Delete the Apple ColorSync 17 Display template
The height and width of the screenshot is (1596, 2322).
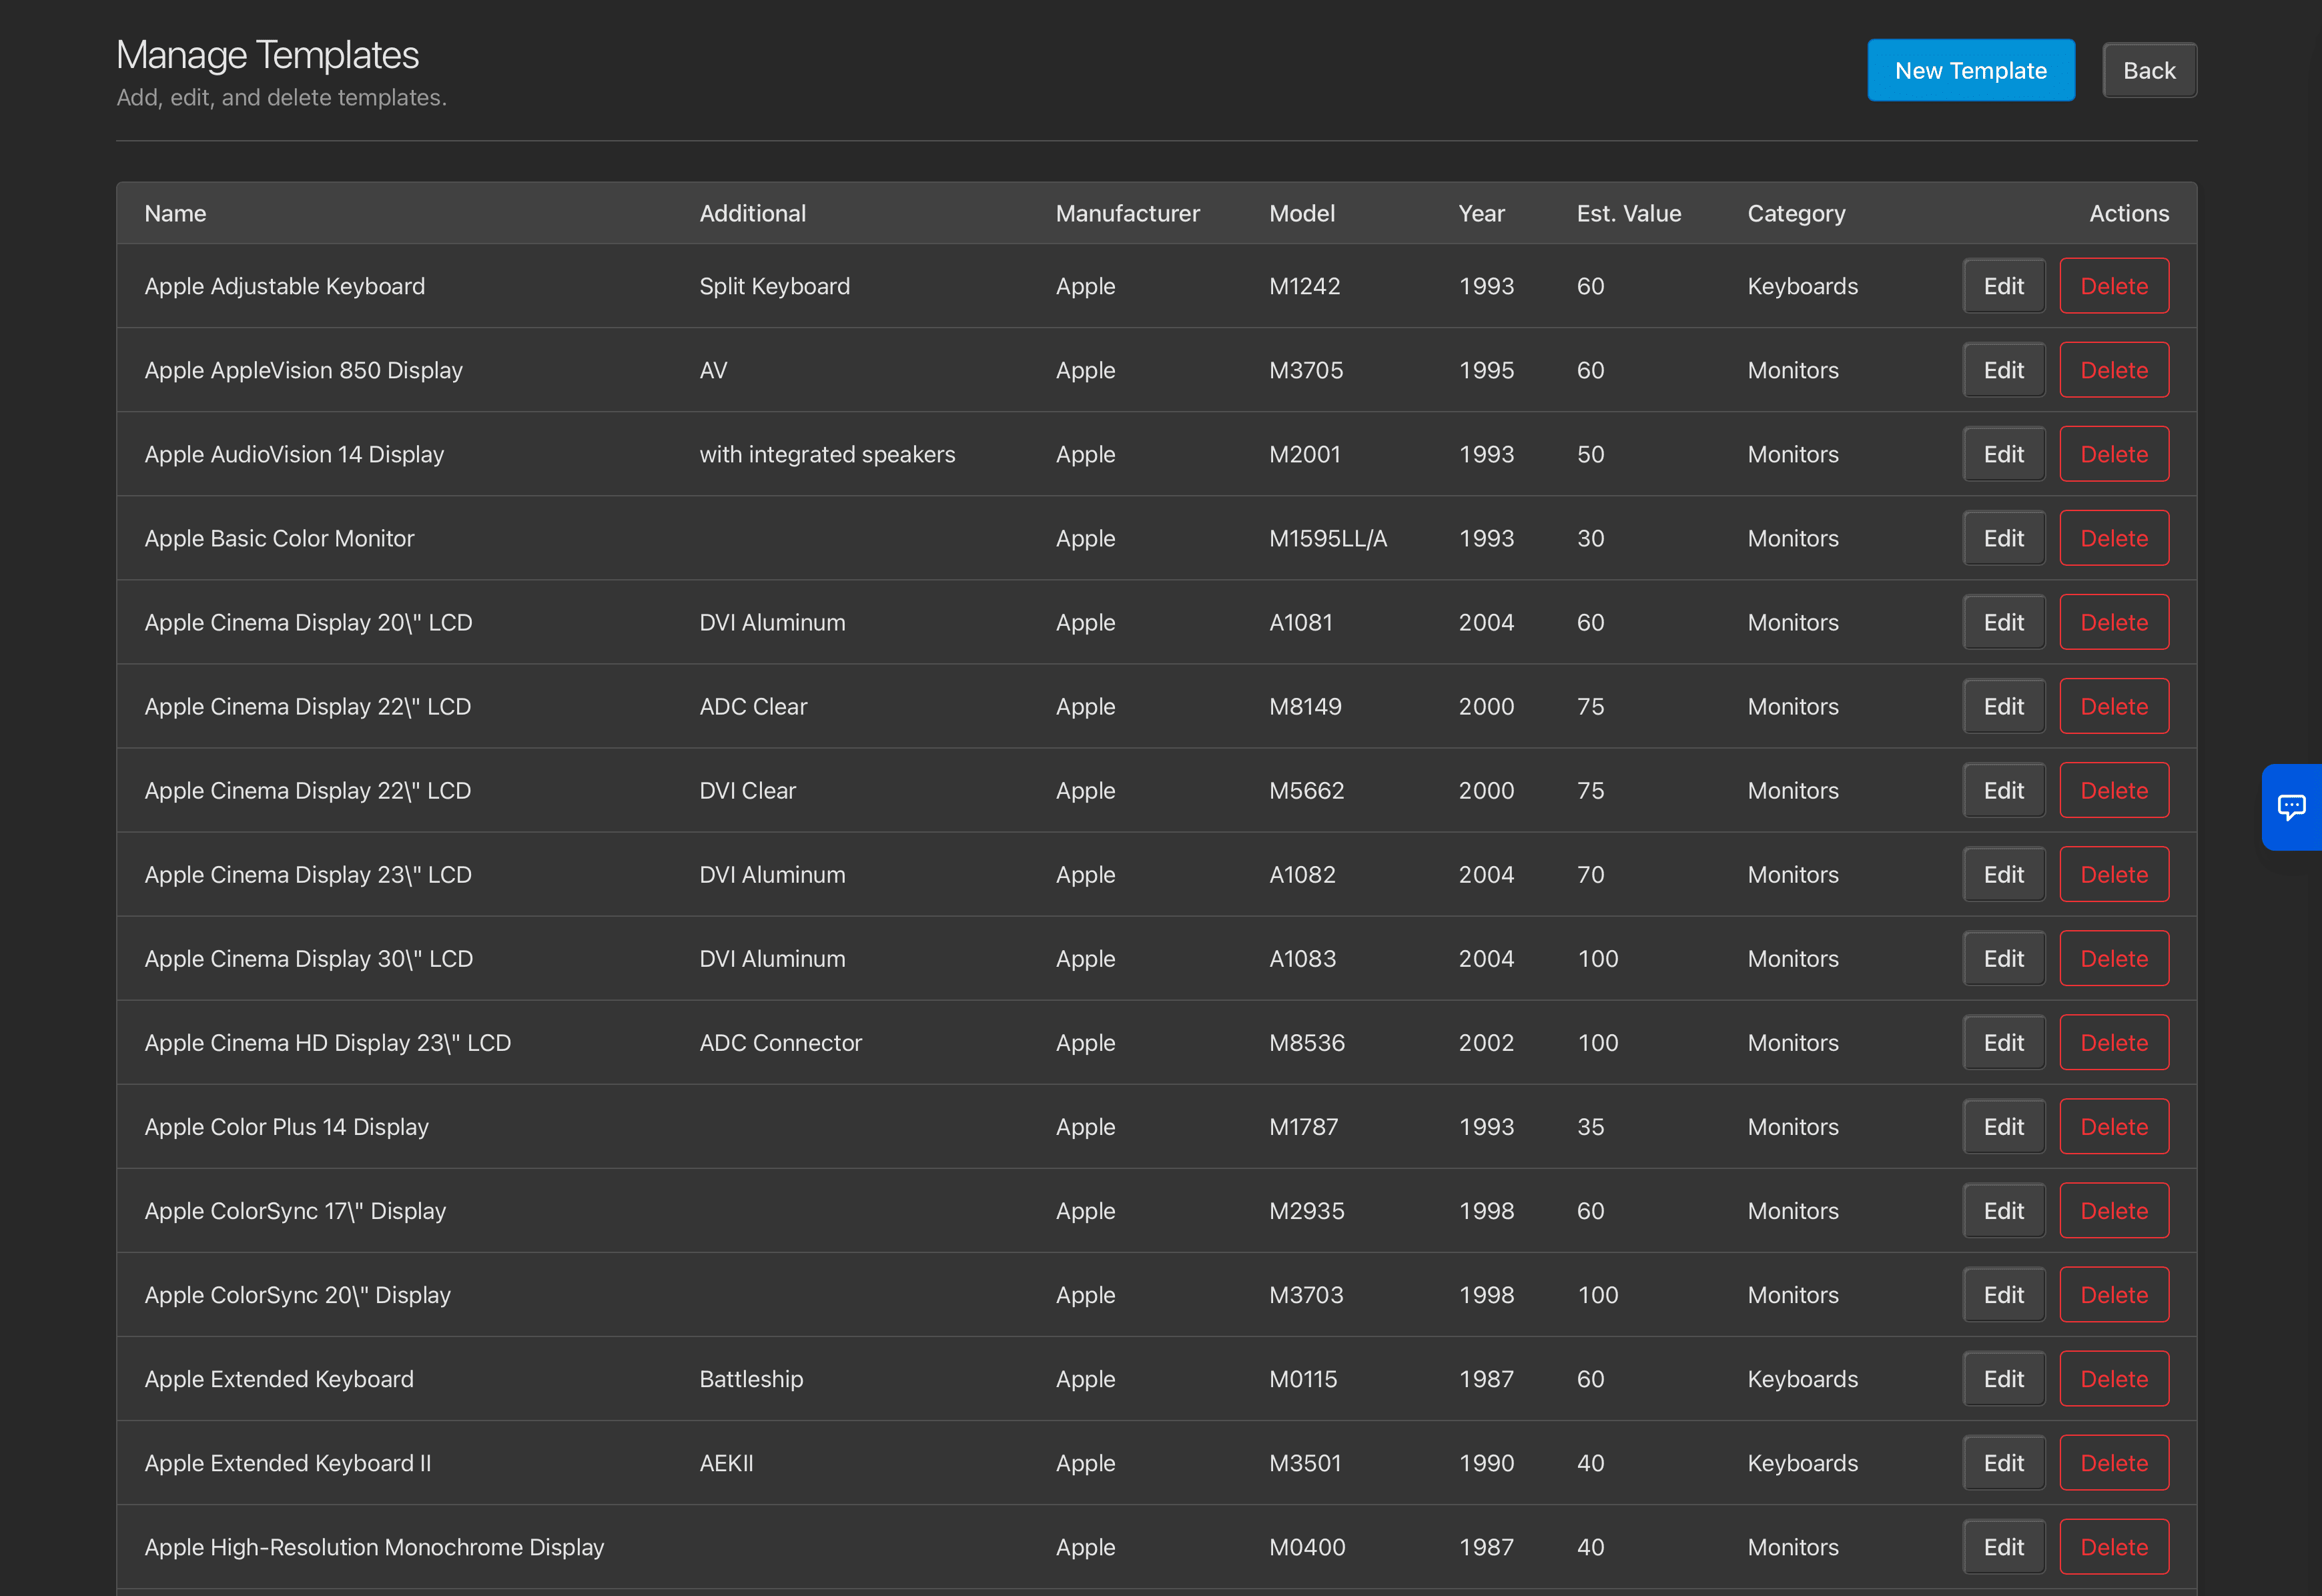point(2113,1210)
